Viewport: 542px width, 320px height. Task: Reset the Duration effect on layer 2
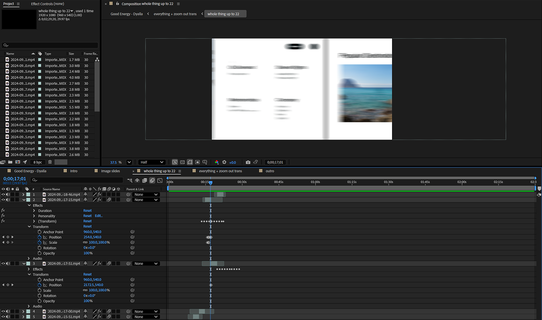[87, 211]
